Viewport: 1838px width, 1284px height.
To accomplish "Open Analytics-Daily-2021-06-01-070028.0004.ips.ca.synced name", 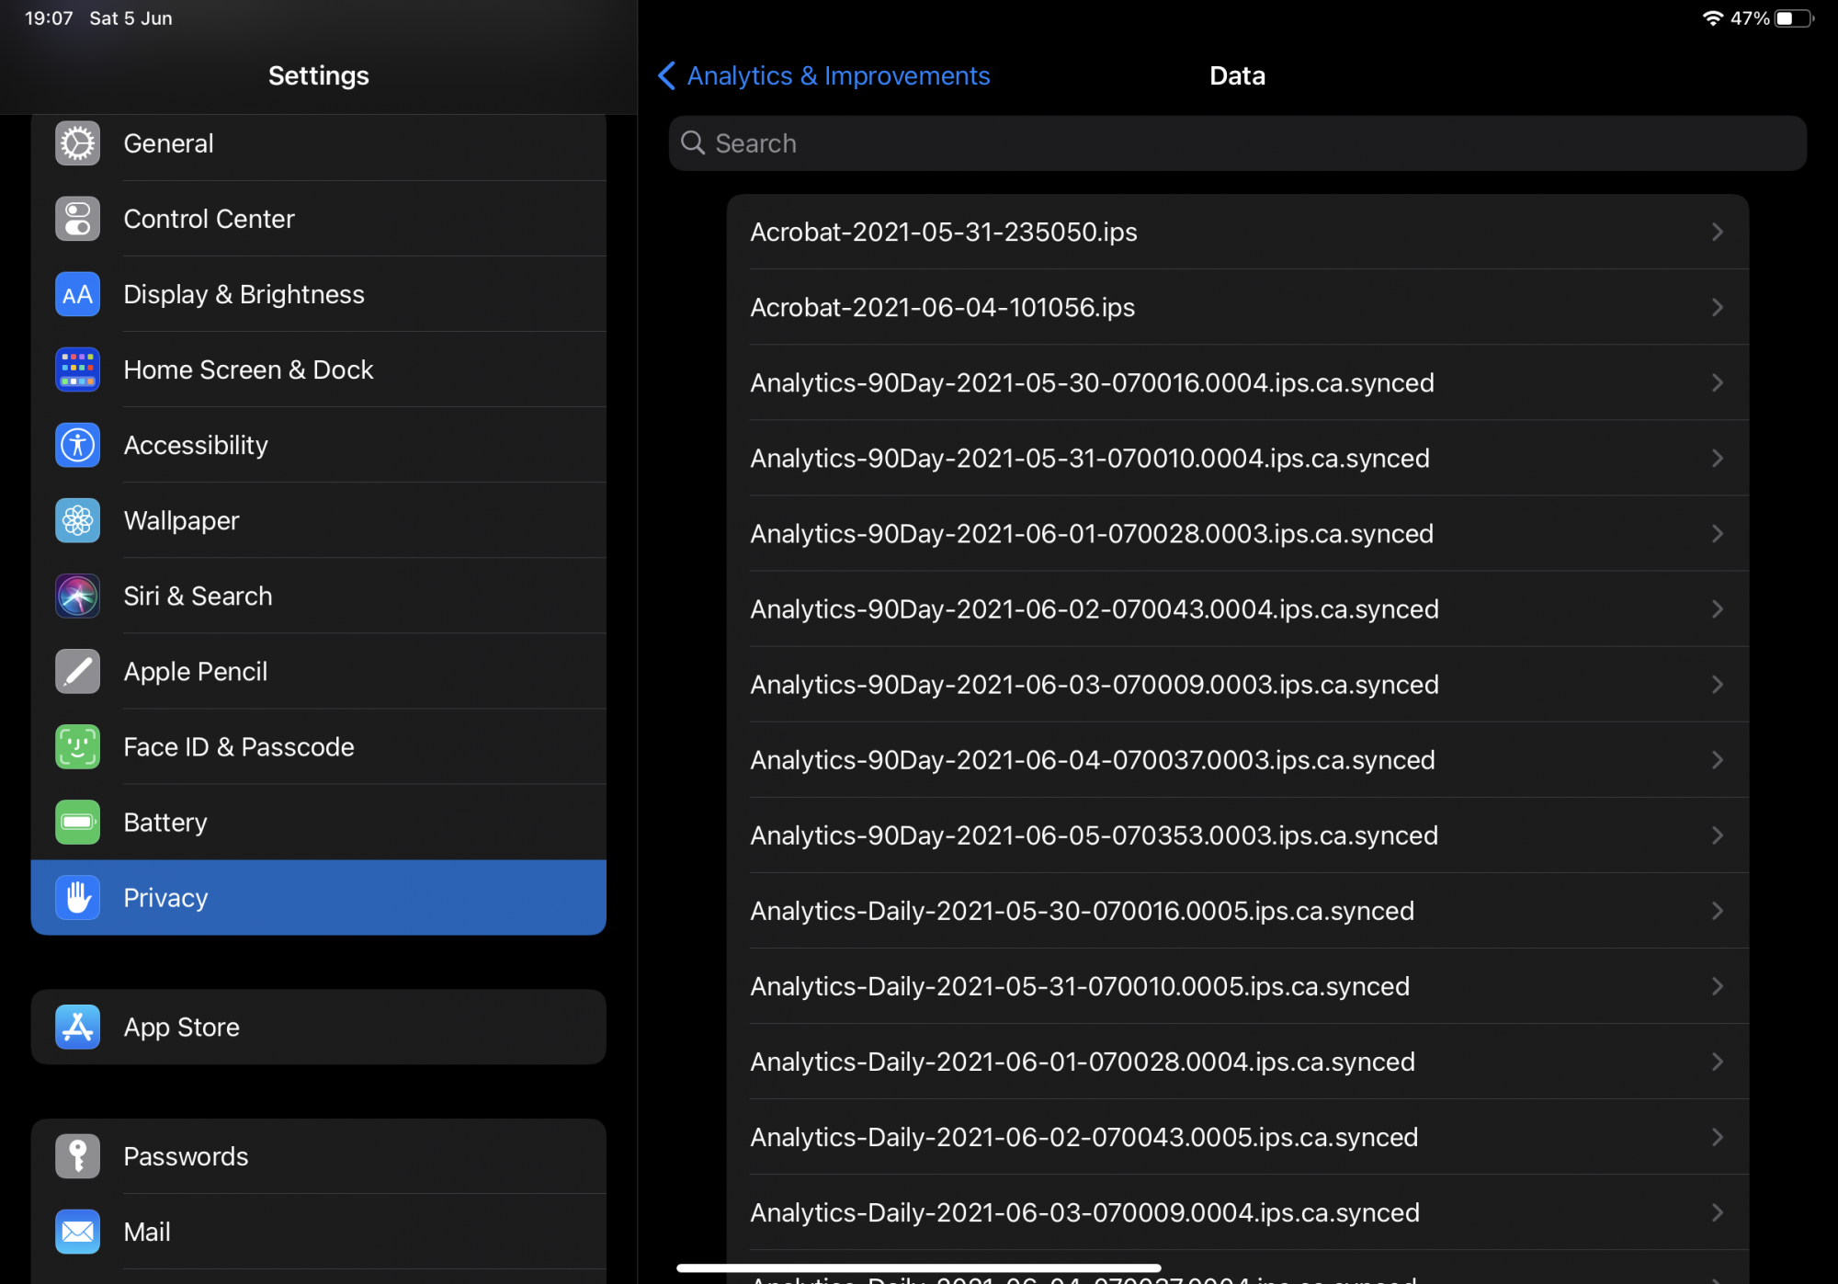I will coord(1083,1061).
